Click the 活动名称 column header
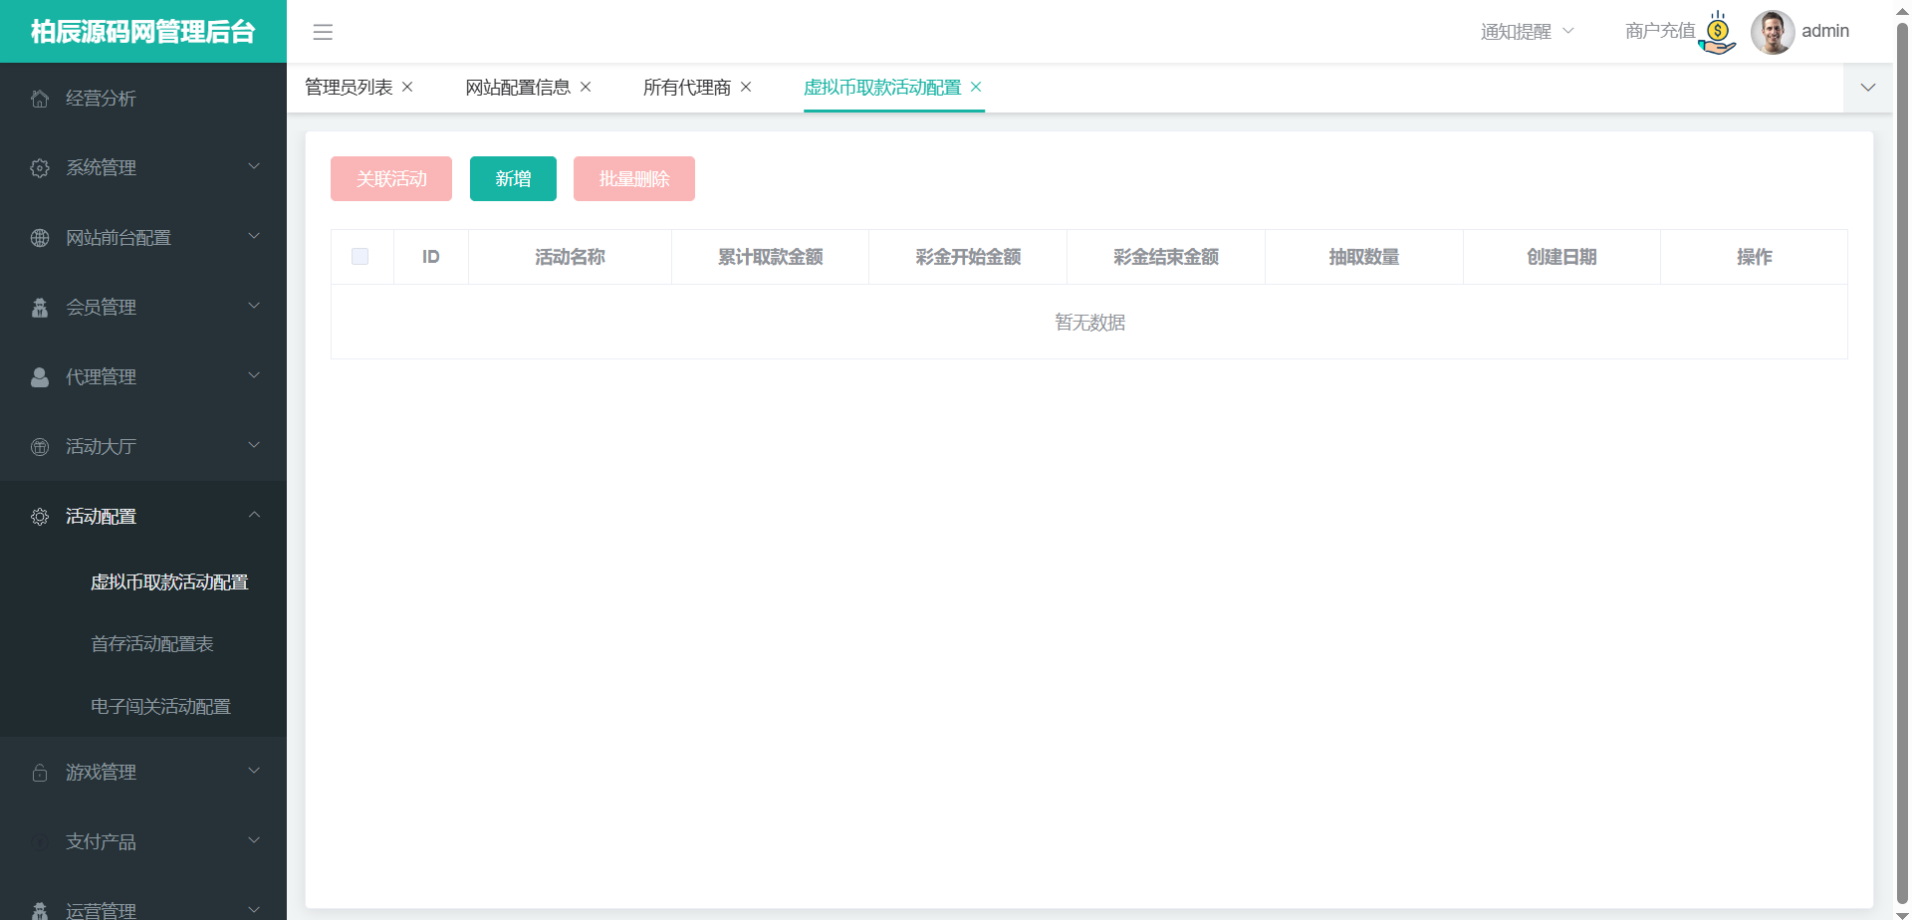The image size is (1912, 920). pos(570,257)
